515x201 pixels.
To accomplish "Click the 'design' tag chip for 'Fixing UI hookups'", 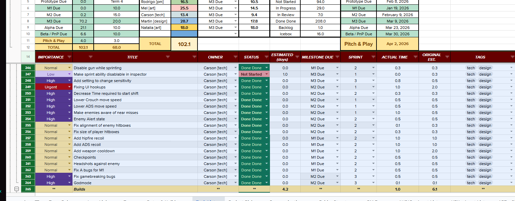I will click(x=485, y=87).
